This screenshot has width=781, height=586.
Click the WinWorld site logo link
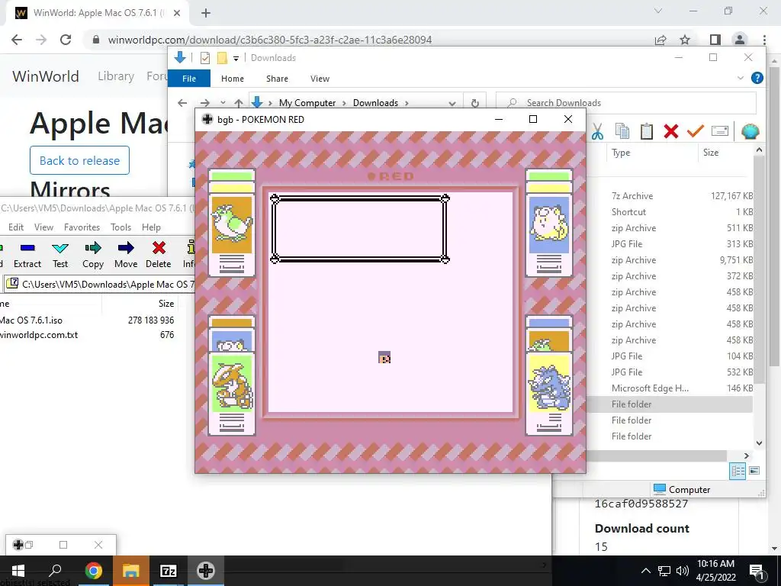pos(46,76)
